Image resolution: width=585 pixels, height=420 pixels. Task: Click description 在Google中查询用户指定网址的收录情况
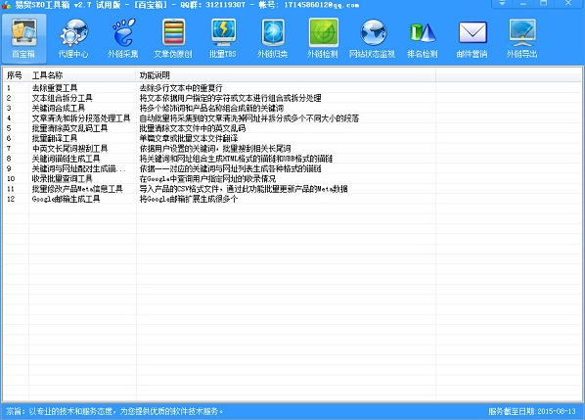(207, 178)
